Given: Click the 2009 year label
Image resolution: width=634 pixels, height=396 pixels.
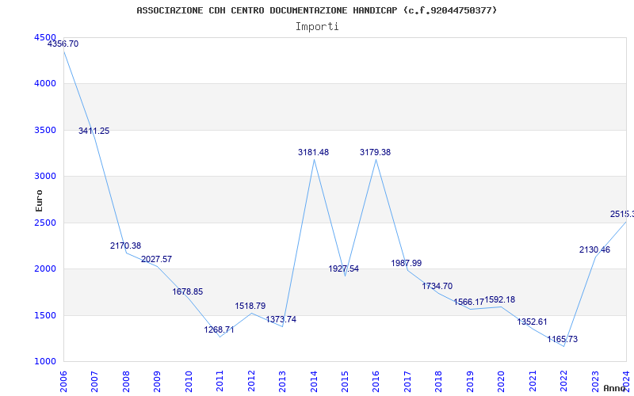Looking at the screenshot, I should pyautogui.click(x=157, y=381).
